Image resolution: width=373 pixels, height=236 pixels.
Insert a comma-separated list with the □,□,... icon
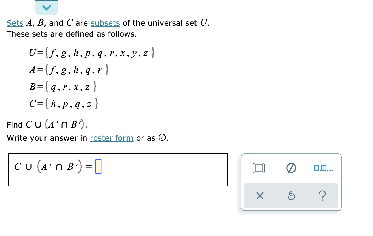324,169
